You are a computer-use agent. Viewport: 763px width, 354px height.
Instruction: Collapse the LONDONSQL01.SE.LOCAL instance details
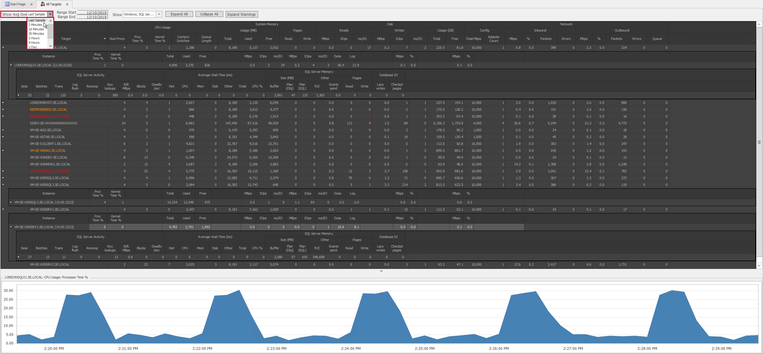(x=11, y=65)
